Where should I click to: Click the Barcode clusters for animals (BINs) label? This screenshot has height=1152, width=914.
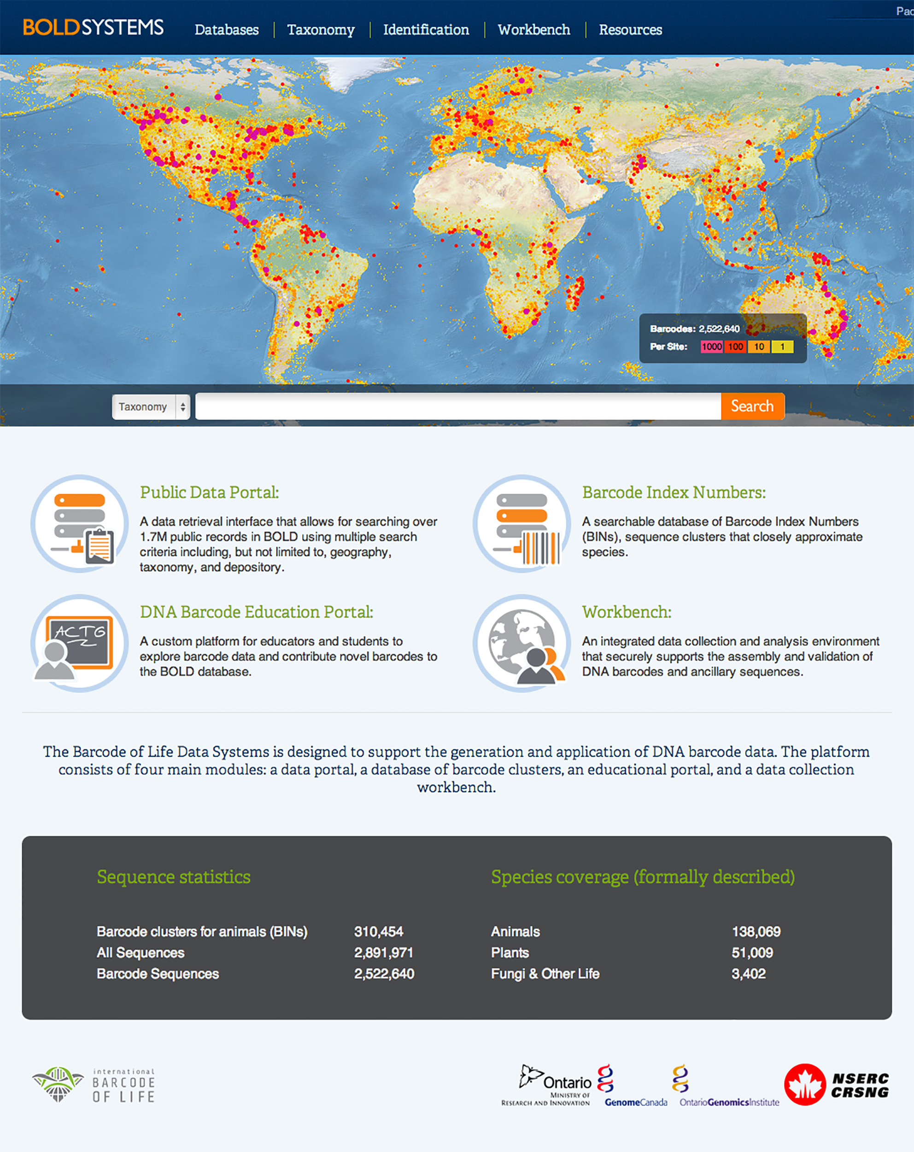coord(202,931)
